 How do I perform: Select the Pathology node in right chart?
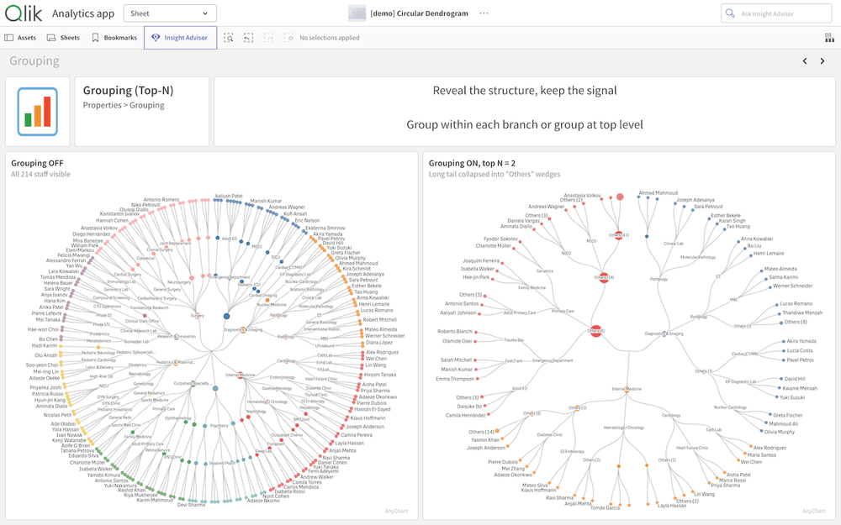pyautogui.click(x=659, y=279)
